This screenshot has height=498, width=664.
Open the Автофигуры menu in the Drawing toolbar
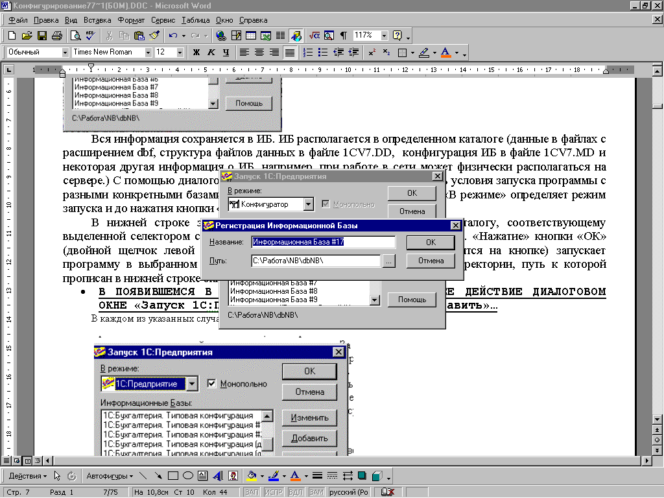[x=109, y=476]
